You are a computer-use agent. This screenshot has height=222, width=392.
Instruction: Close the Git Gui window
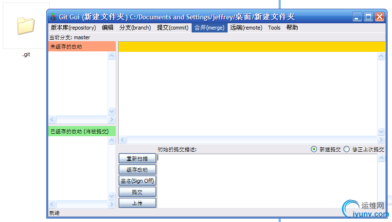(x=379, y=17)
